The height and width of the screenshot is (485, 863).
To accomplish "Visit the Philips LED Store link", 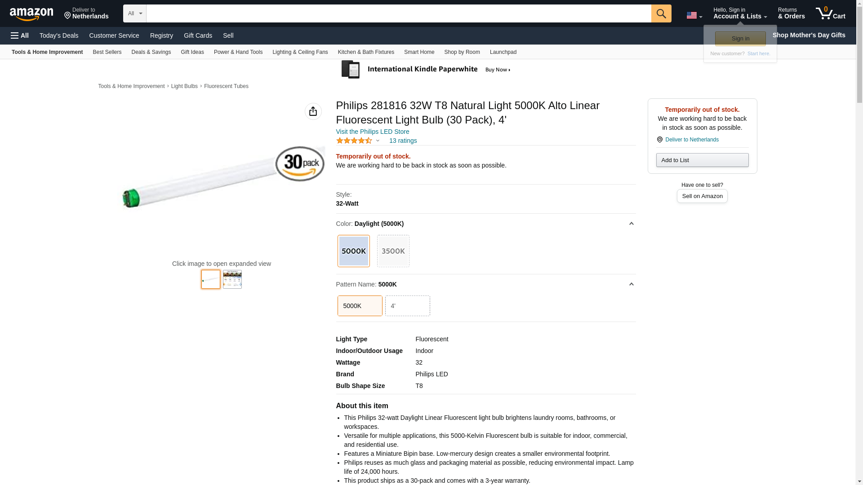I will [x=372, y=132].
